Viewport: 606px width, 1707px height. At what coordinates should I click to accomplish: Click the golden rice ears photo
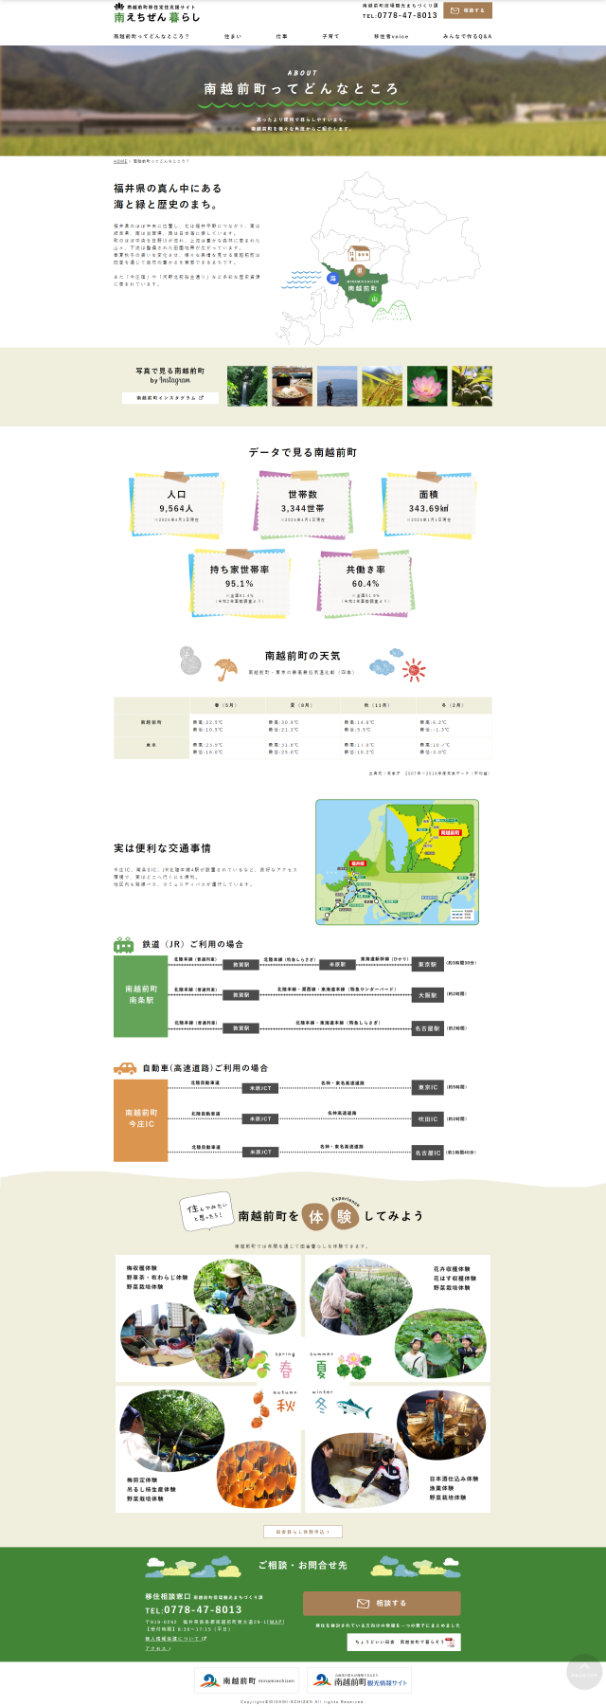(x=382, y=386)
